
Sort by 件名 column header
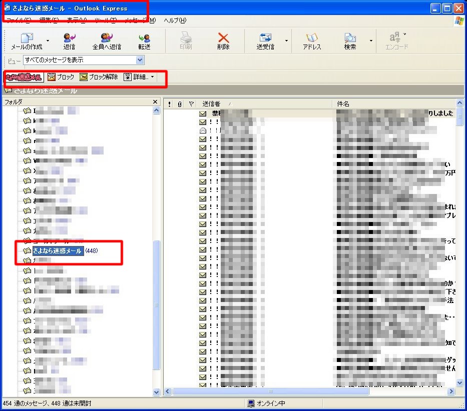click(394, 104)
